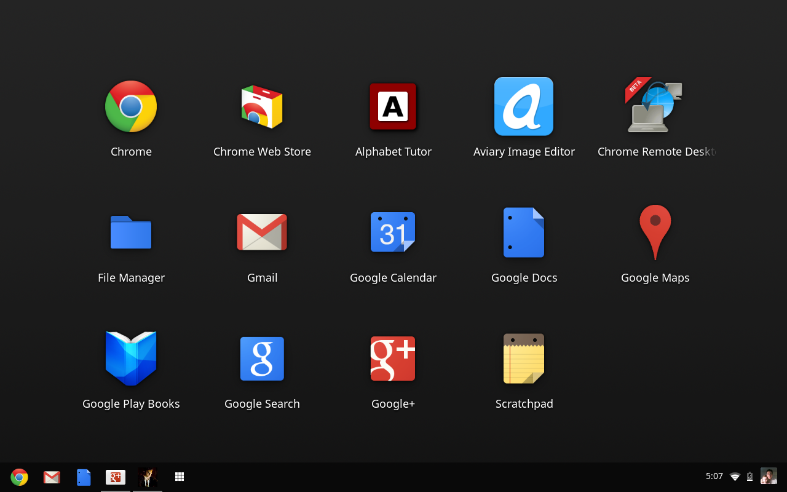
Task: Open Gmail from the launcher grid
Action: [x=262, y=232]
